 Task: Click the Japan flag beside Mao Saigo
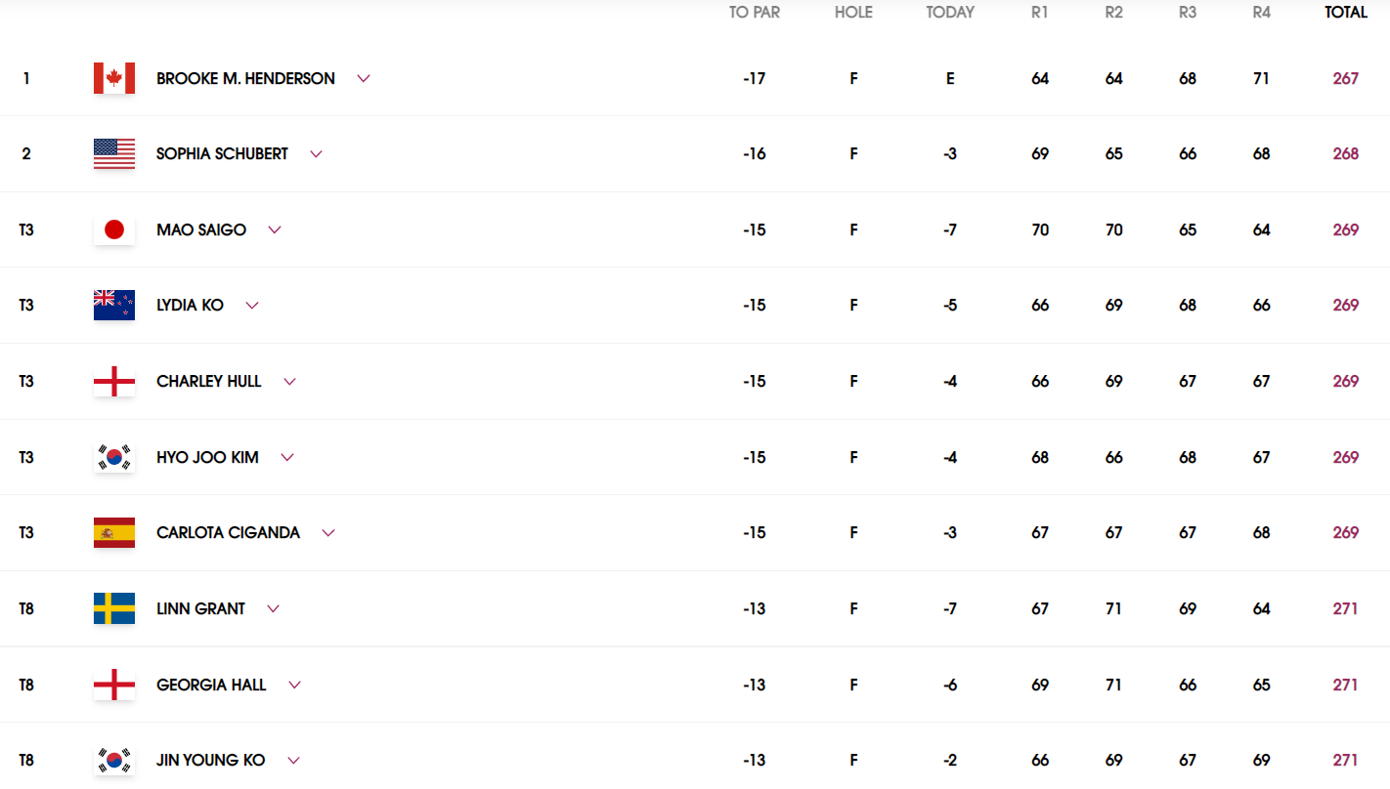coord(114,229)
